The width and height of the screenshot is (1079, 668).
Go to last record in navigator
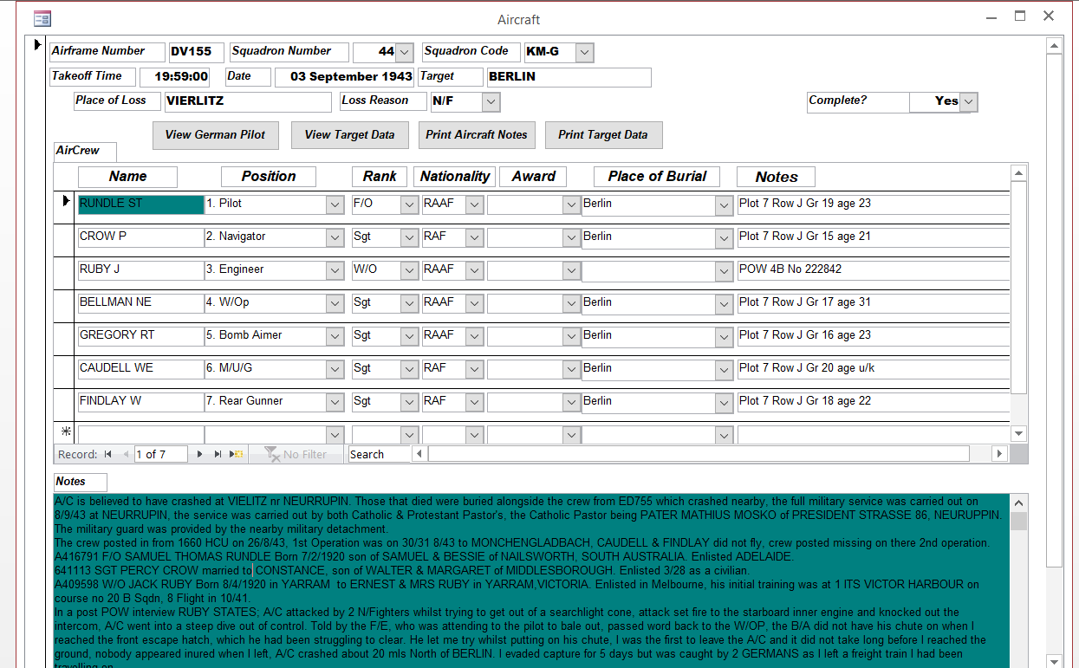pyautogui.click(x=218, y=454)
